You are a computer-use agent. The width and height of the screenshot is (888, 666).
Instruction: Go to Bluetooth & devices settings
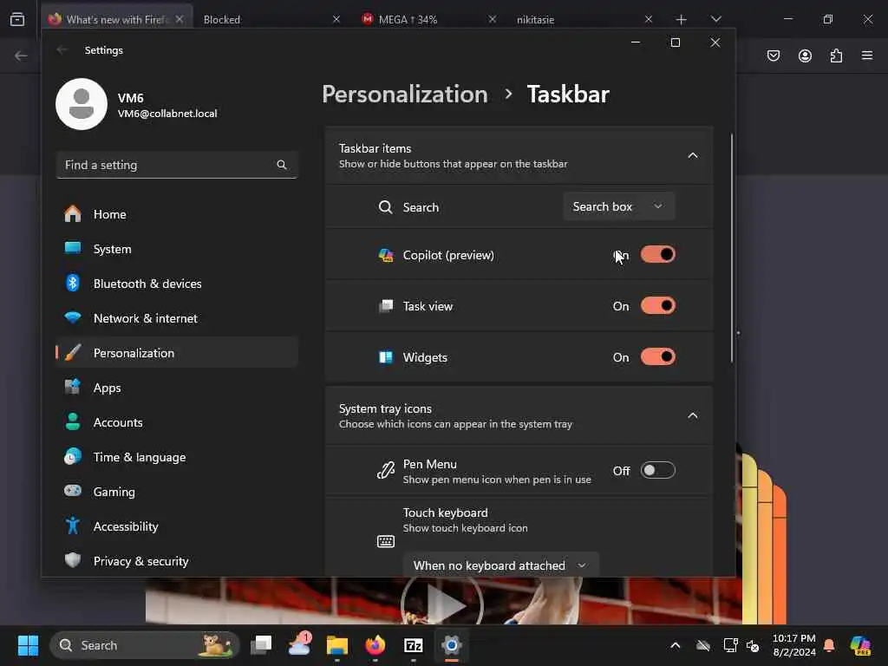pos(177,284)
